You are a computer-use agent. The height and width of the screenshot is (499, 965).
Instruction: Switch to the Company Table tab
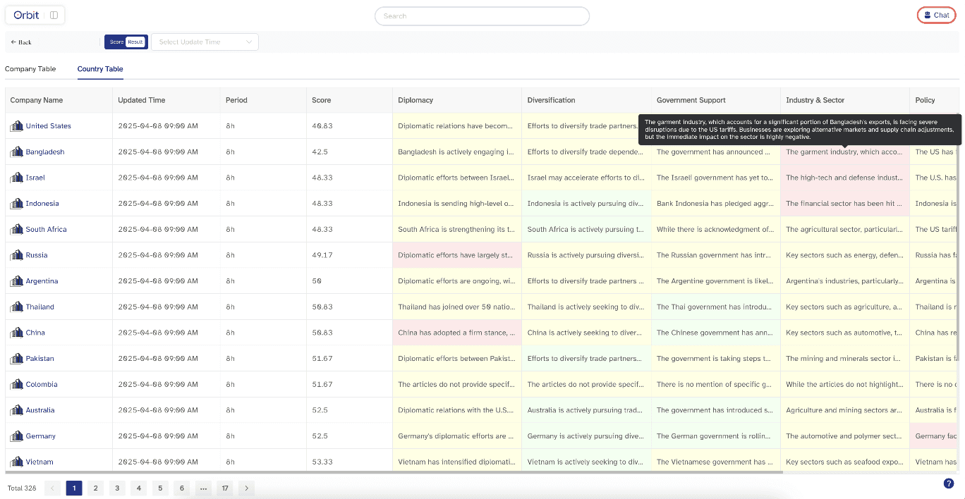pos(30,69)
